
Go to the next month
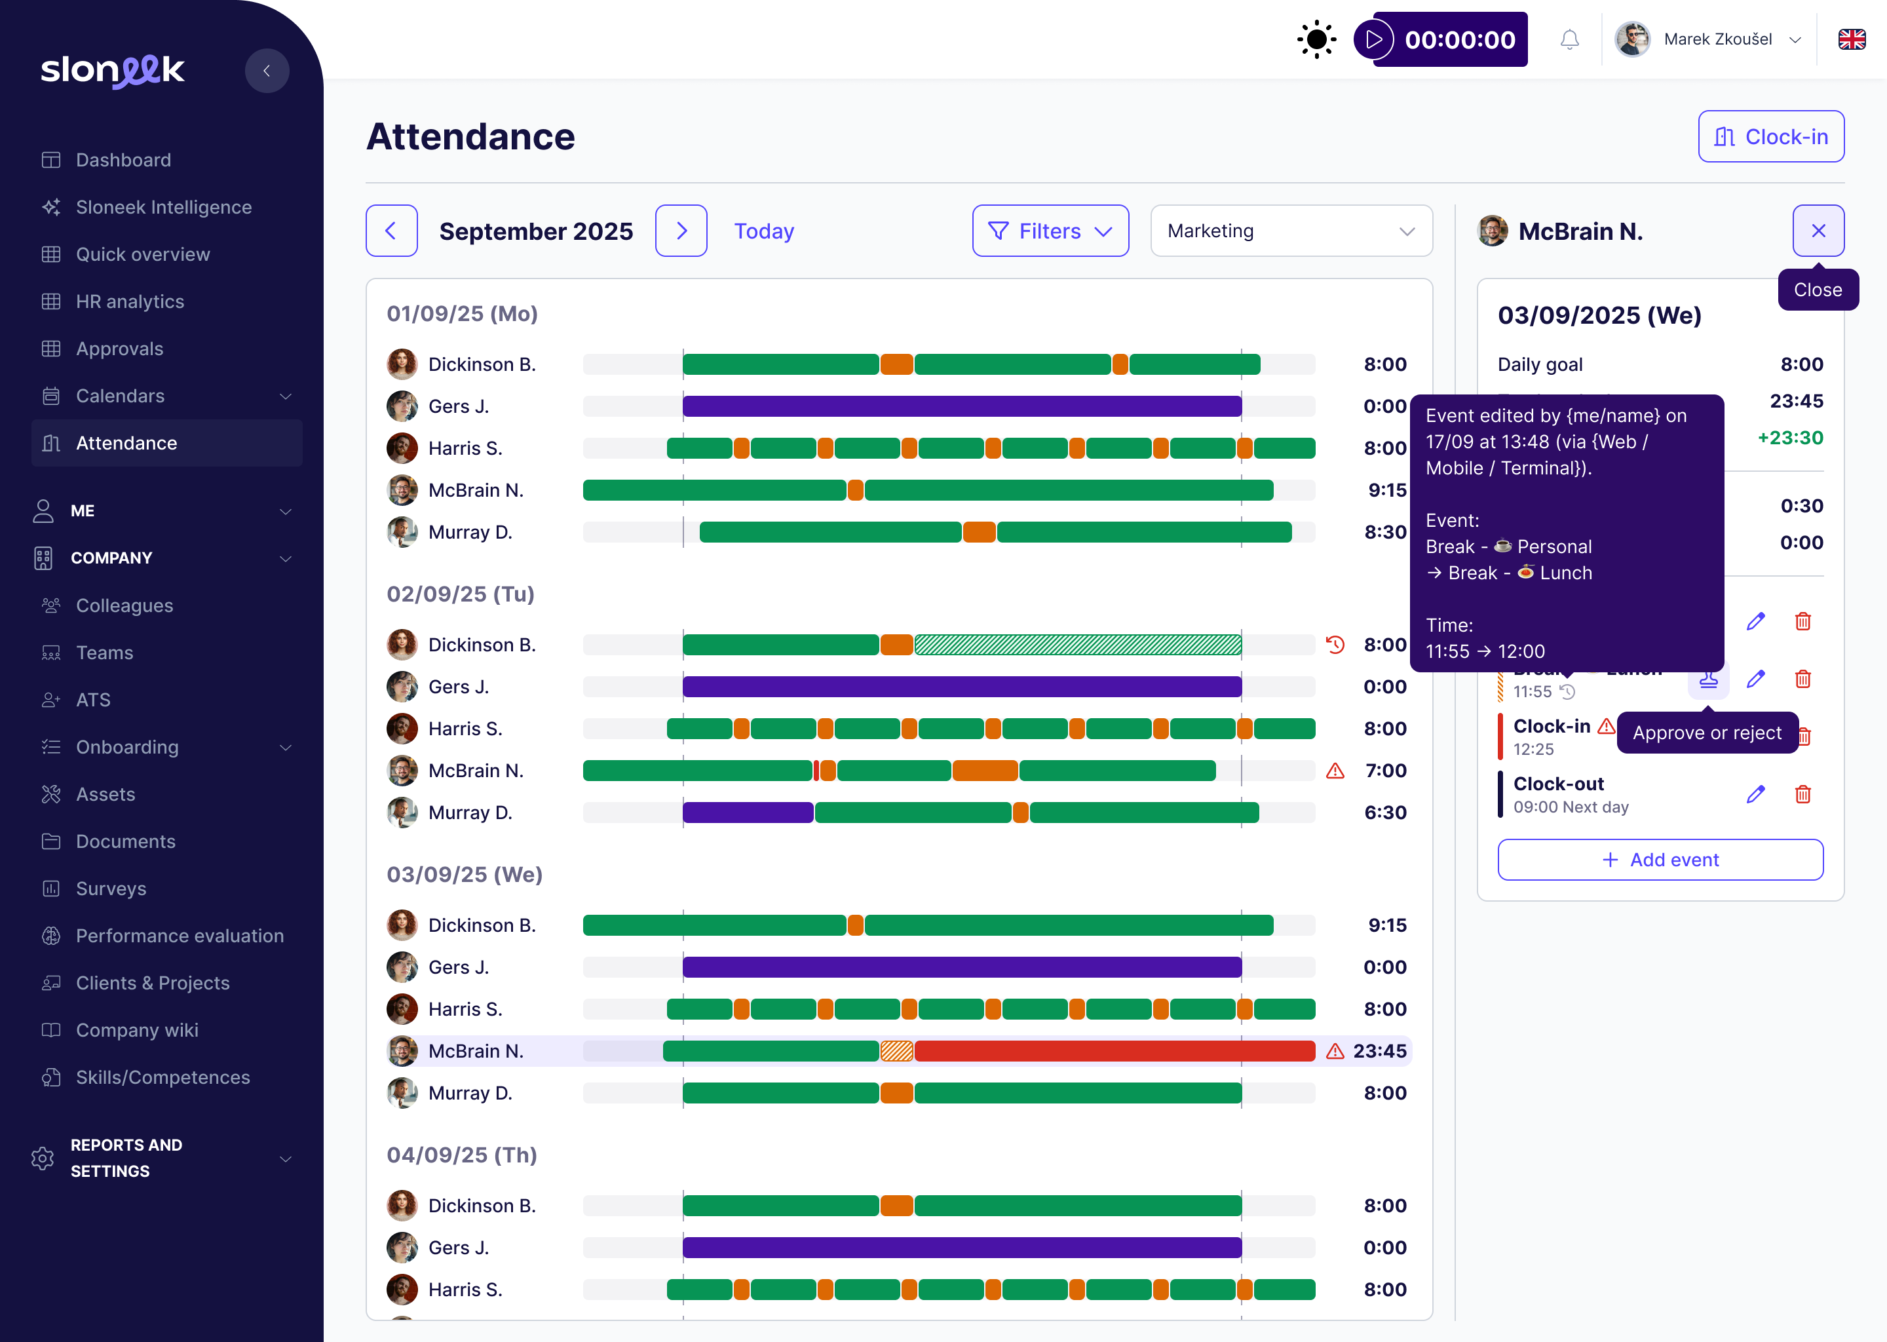(681, 231)
